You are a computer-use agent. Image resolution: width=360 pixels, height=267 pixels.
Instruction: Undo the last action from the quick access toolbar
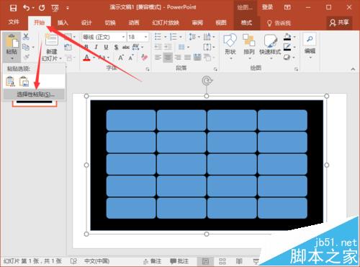tap(27, 8)
